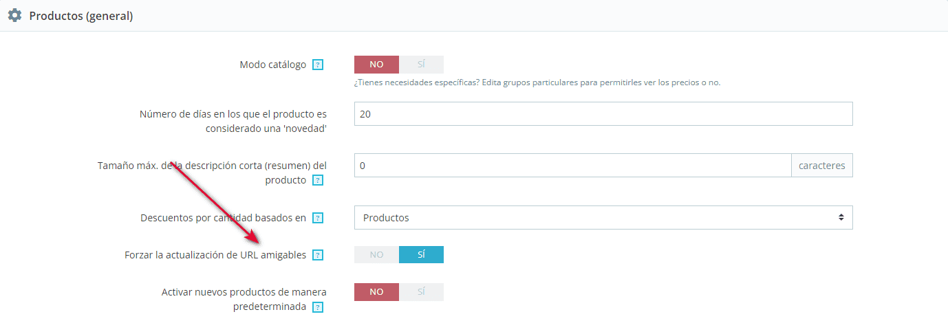
Task: Click the Modo catálogo hint text about grupos
Action: coord(537,82)
